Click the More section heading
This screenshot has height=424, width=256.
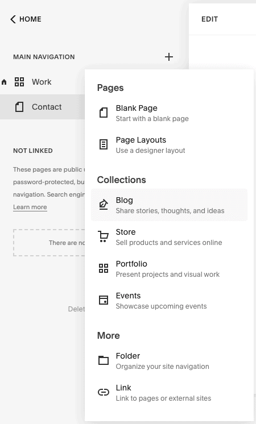click(x=108, y=335)
